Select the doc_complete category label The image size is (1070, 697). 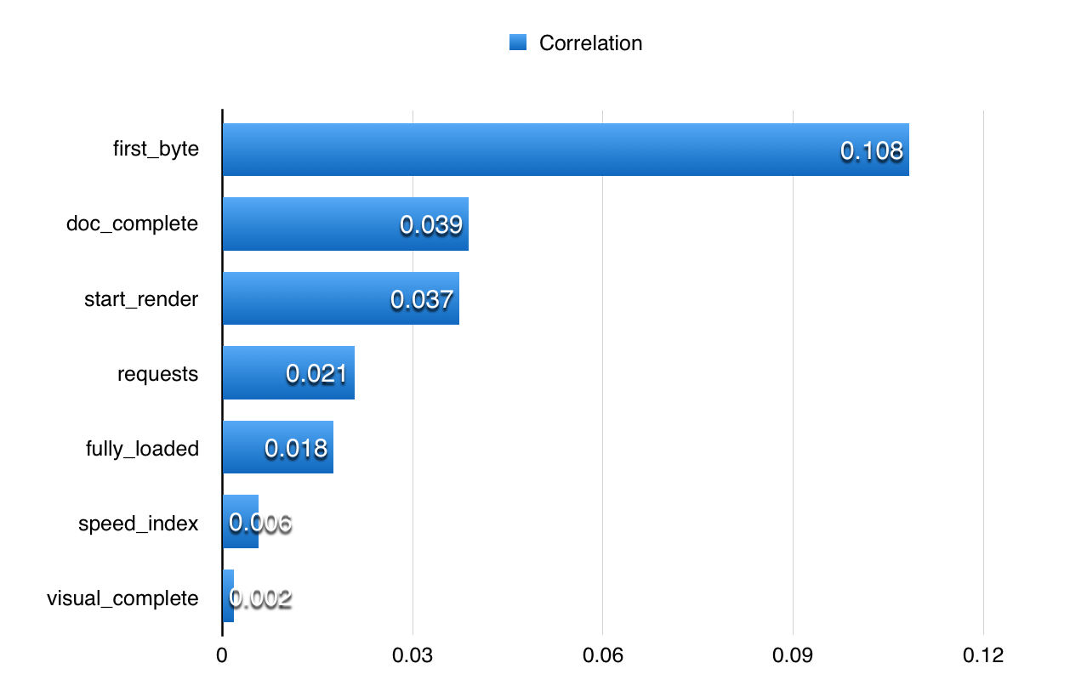click(132, 224)
